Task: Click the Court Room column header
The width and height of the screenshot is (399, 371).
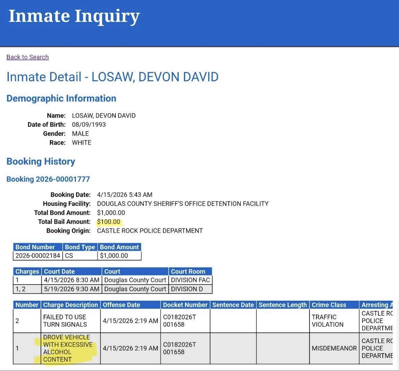Action: pyautogui.click(x=190, y=271)
